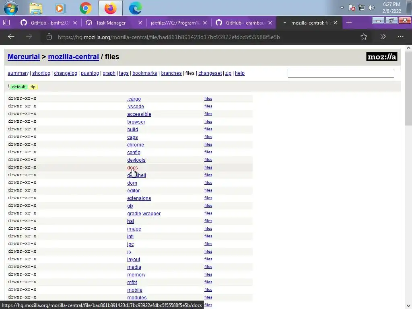The width and height of the screenshot is (412, 309).
Task: Open the sidebar panel icon
Action: click(x=6, y=23)
